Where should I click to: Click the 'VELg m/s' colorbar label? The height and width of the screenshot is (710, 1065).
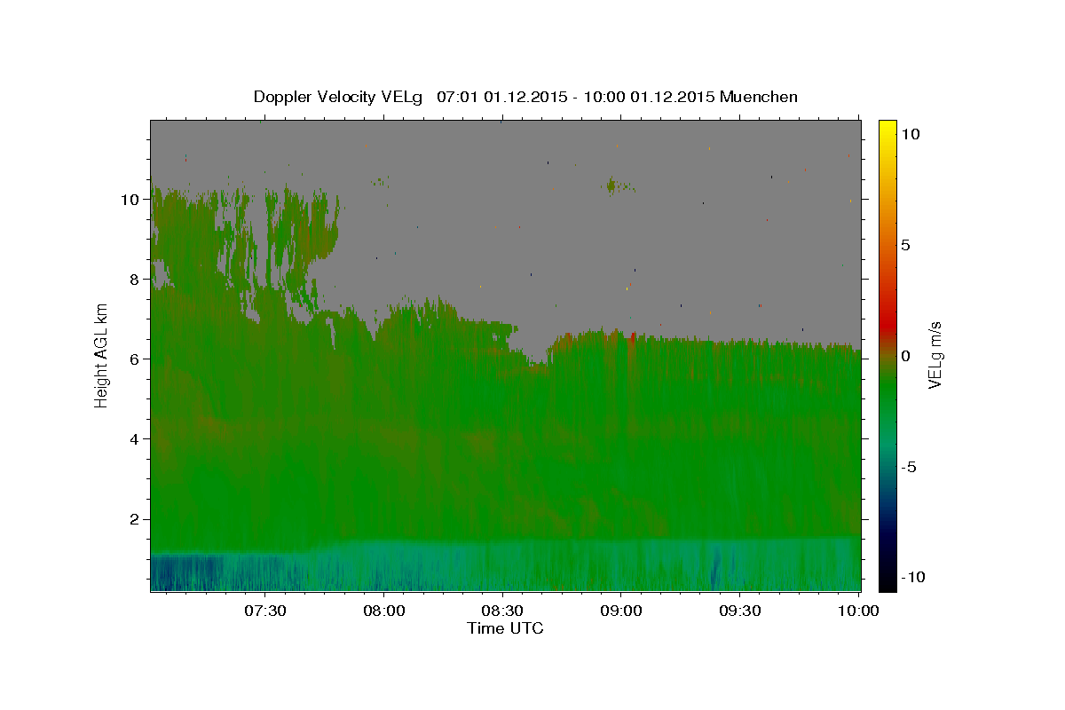(x=935, y=355)
